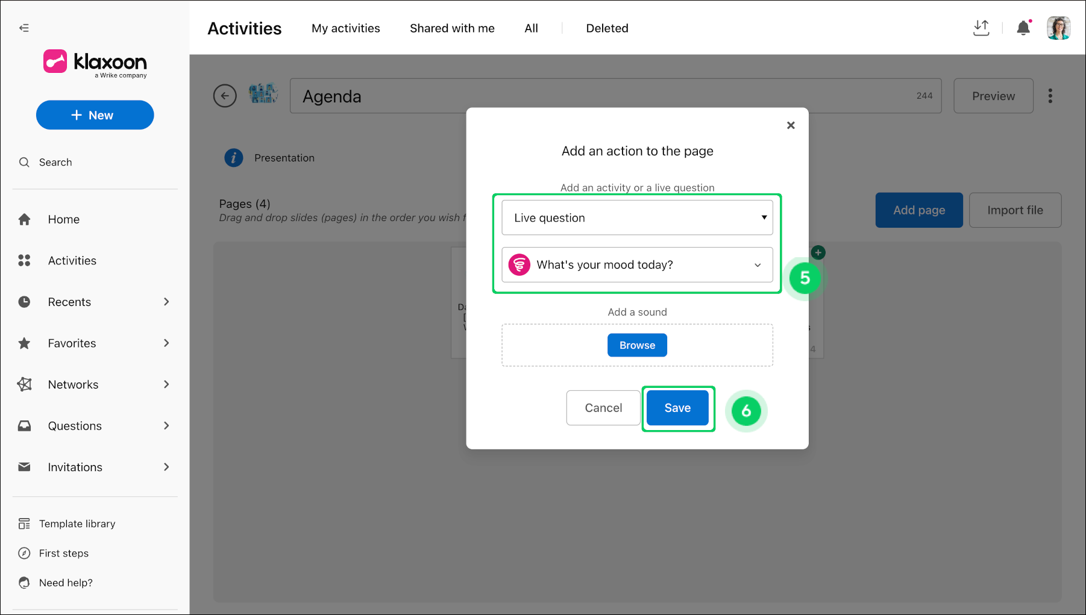
Task: Click the Presentation info icon
Action: 234,158
